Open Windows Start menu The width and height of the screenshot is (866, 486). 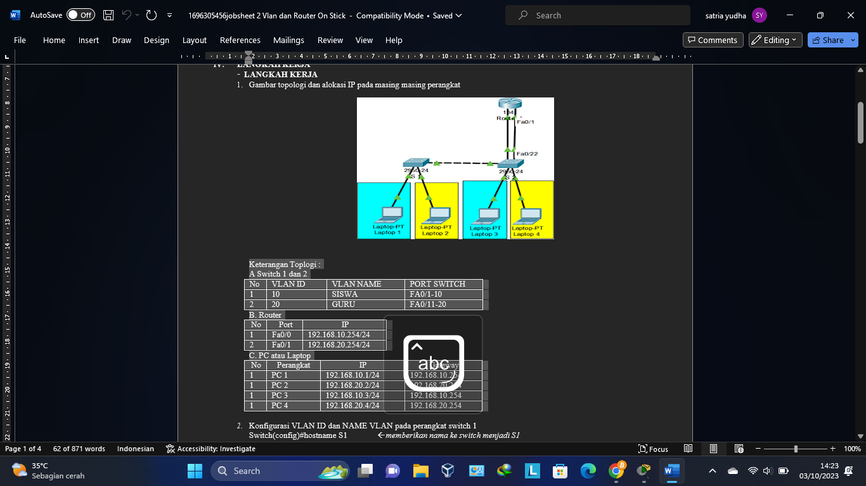(x=195, y=471)
